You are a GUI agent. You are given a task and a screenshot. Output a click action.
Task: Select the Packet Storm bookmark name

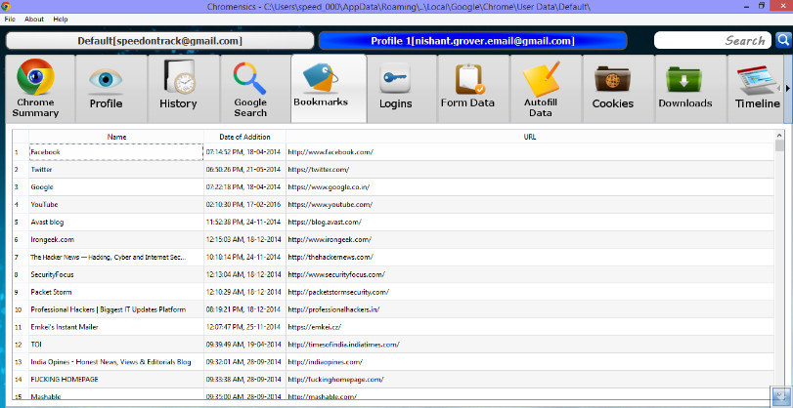[x=116, y=293]
